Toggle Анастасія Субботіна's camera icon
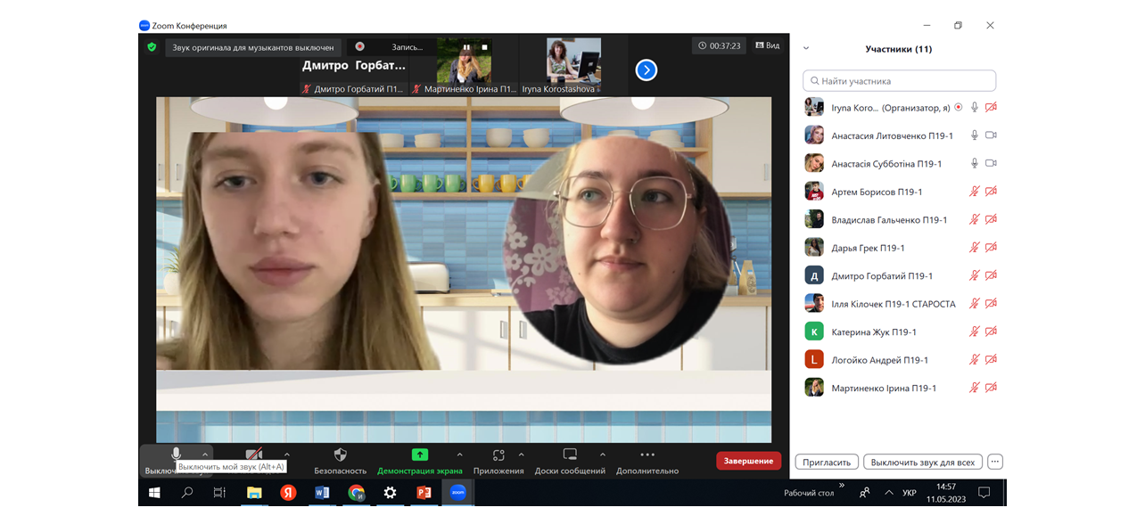Screen dimensions: 1145x524 point(991,163)
